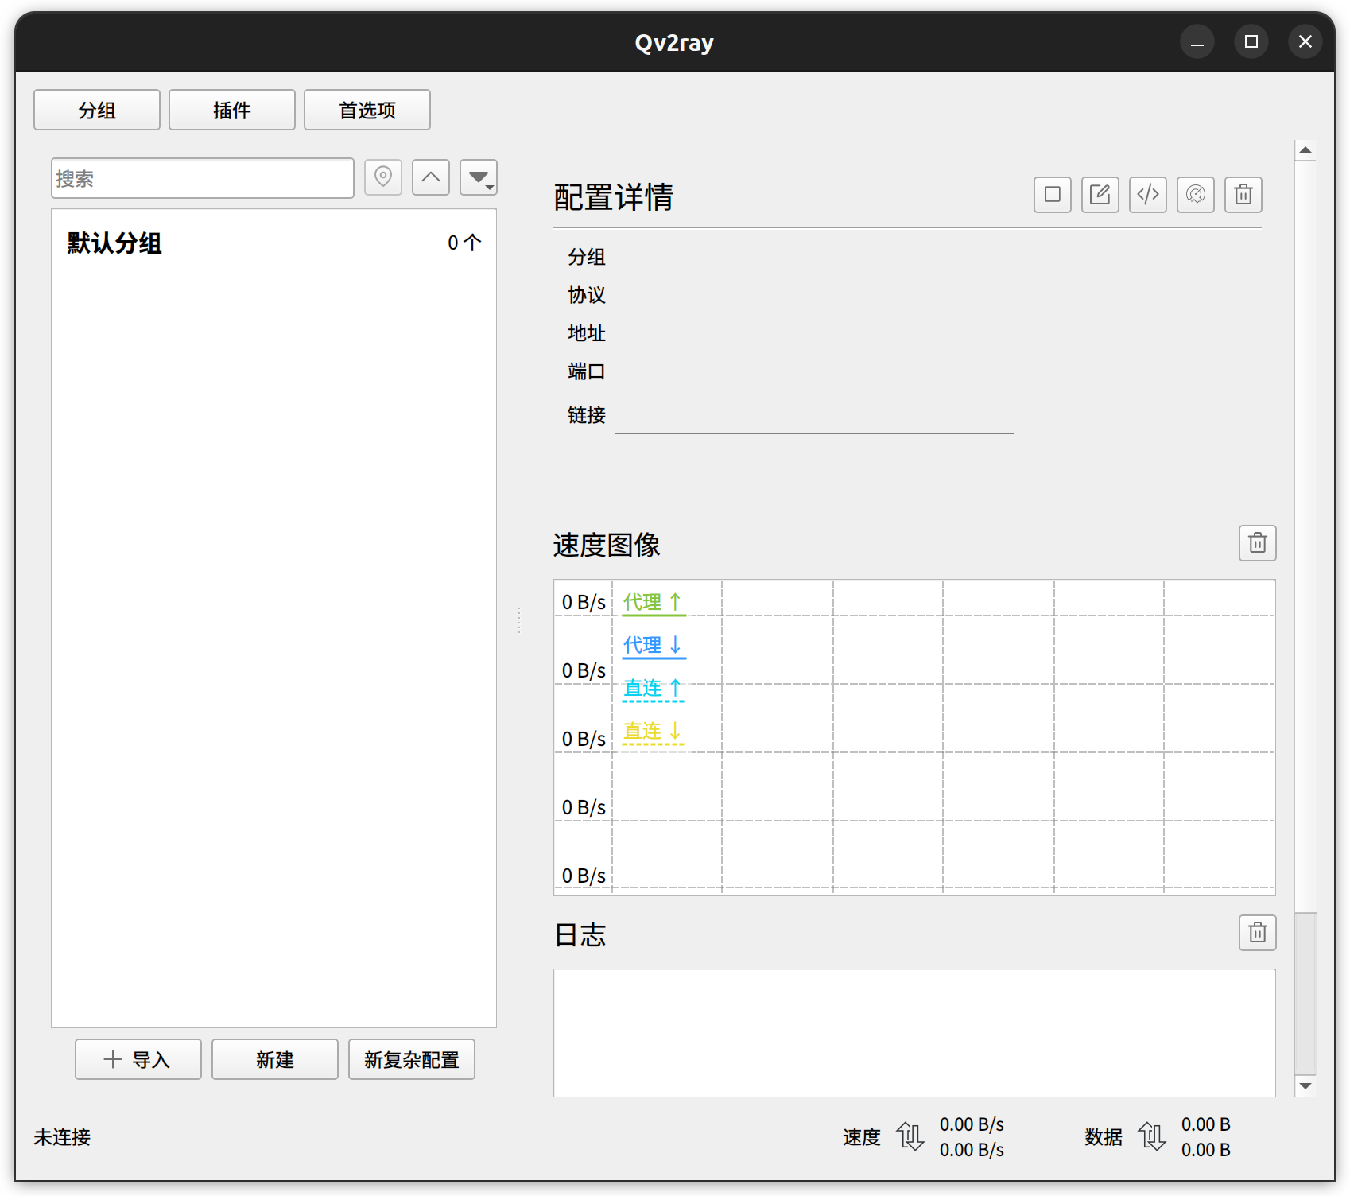Click the 代理 ↓ proxy download legend

653,646
